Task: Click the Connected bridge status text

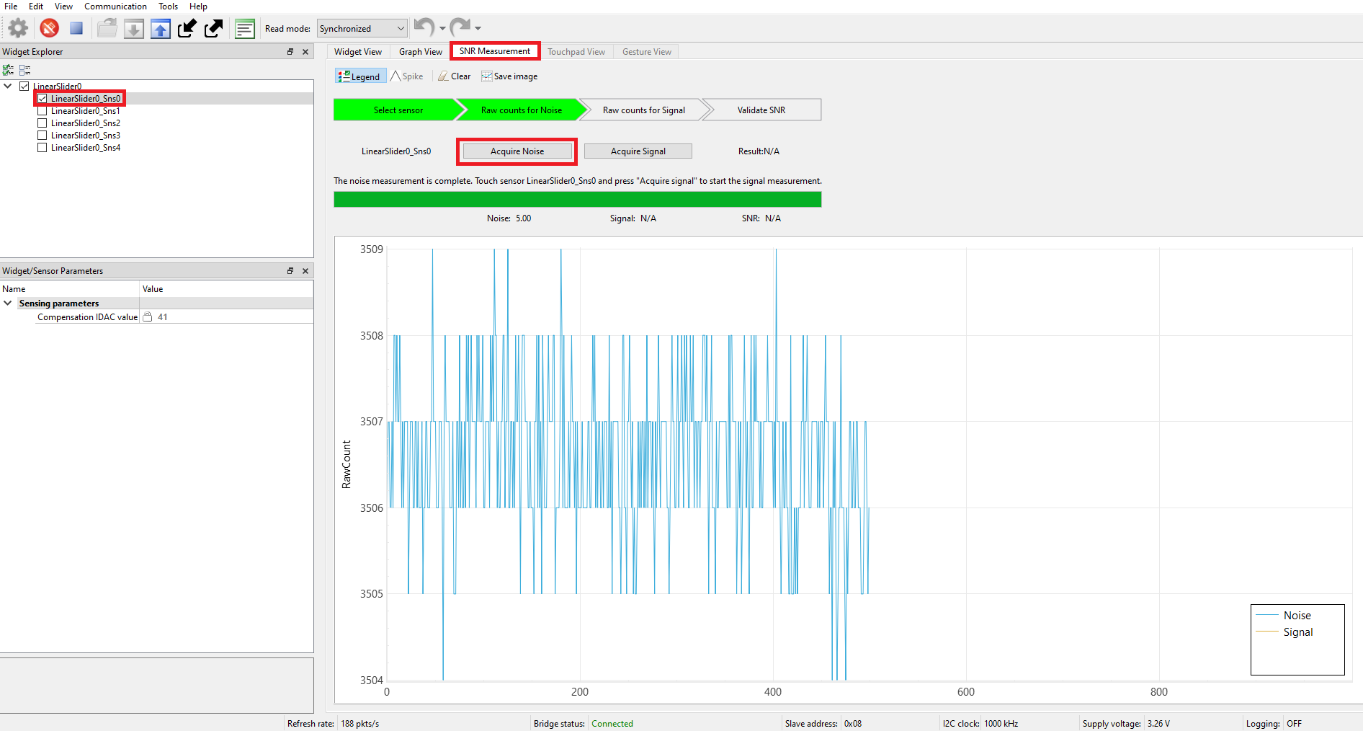Action: click(x=612, y=724)
